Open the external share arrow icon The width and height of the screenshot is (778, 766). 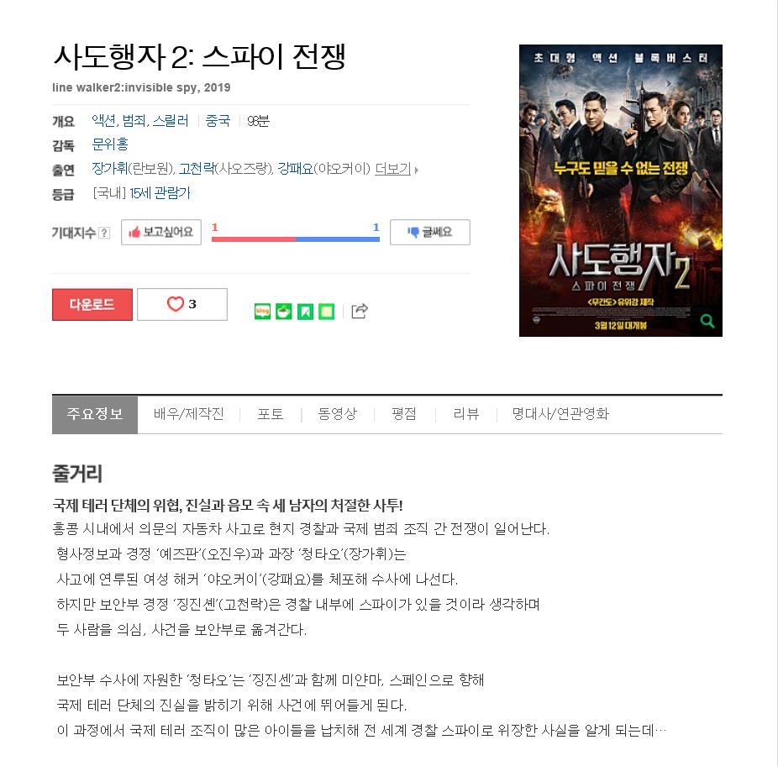click(x=360, y=311)
